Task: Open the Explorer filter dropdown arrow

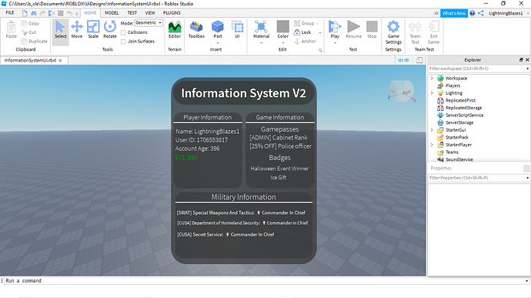Action: [x=527, y=69]
